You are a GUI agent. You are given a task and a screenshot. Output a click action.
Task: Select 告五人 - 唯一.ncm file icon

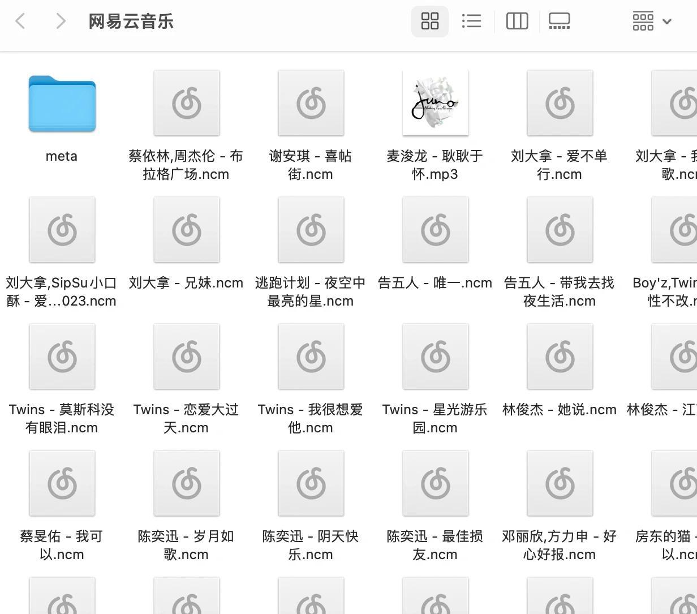tap(436, 230)
